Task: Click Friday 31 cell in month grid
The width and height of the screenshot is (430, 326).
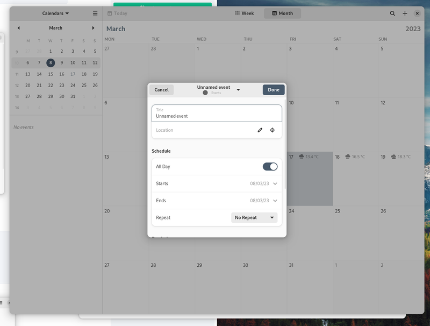Action: tap(310, 287)
